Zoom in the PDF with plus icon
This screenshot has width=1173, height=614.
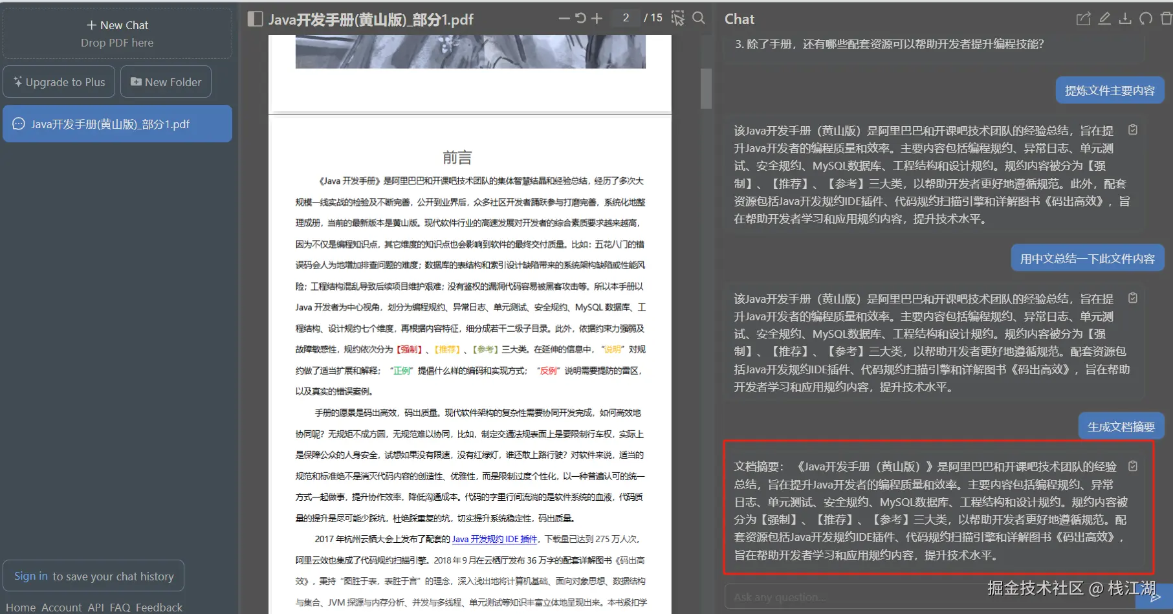pyautogui.click(x=597, y=18)
